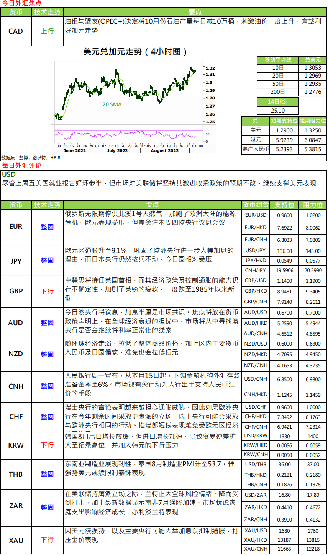Screen dimensions: 328x556
Task: Select the CAD currency cell
Action: (16, 31)
